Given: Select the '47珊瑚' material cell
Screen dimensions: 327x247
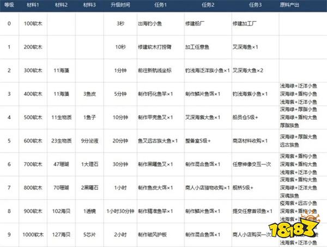Looking at the screenshot, I should [x=61, y=164].
